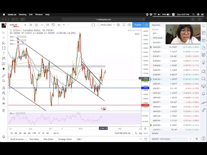Click the trash remove drawings icon
The height and width of the screenshot is (155, 207).
[4, 110]
